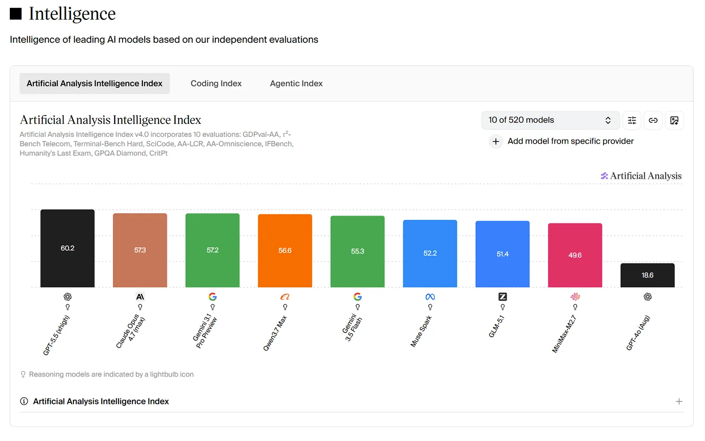This screenshot has width=705, height=441.
Task: Click the lightbulb icon for GLM-5.1
Action: (x=503, y=307)
